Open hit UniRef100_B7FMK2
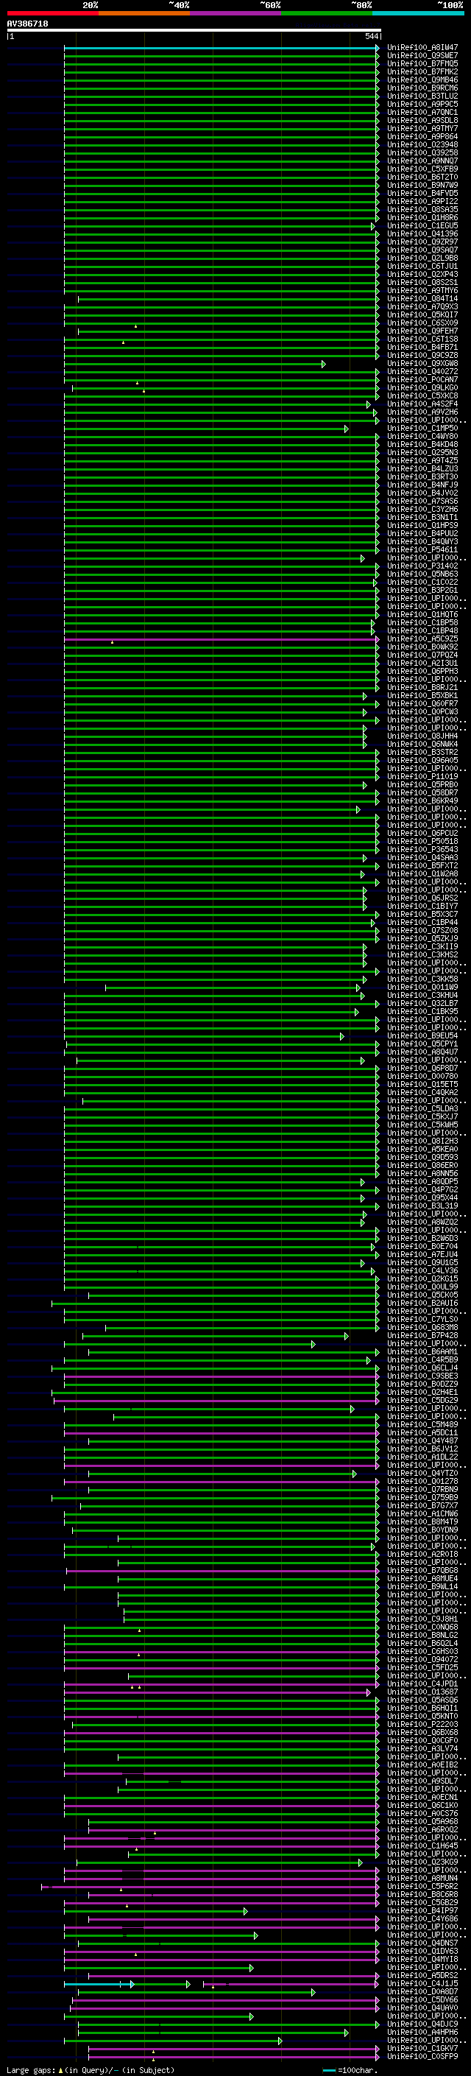The height and width of the screenshot is (2076, 471). [x=422, y=71]
